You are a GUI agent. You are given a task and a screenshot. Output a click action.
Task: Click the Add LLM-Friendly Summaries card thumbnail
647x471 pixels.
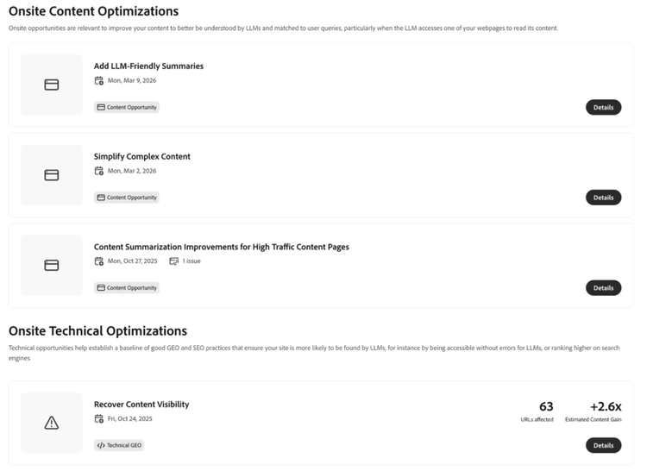(52, 85)
